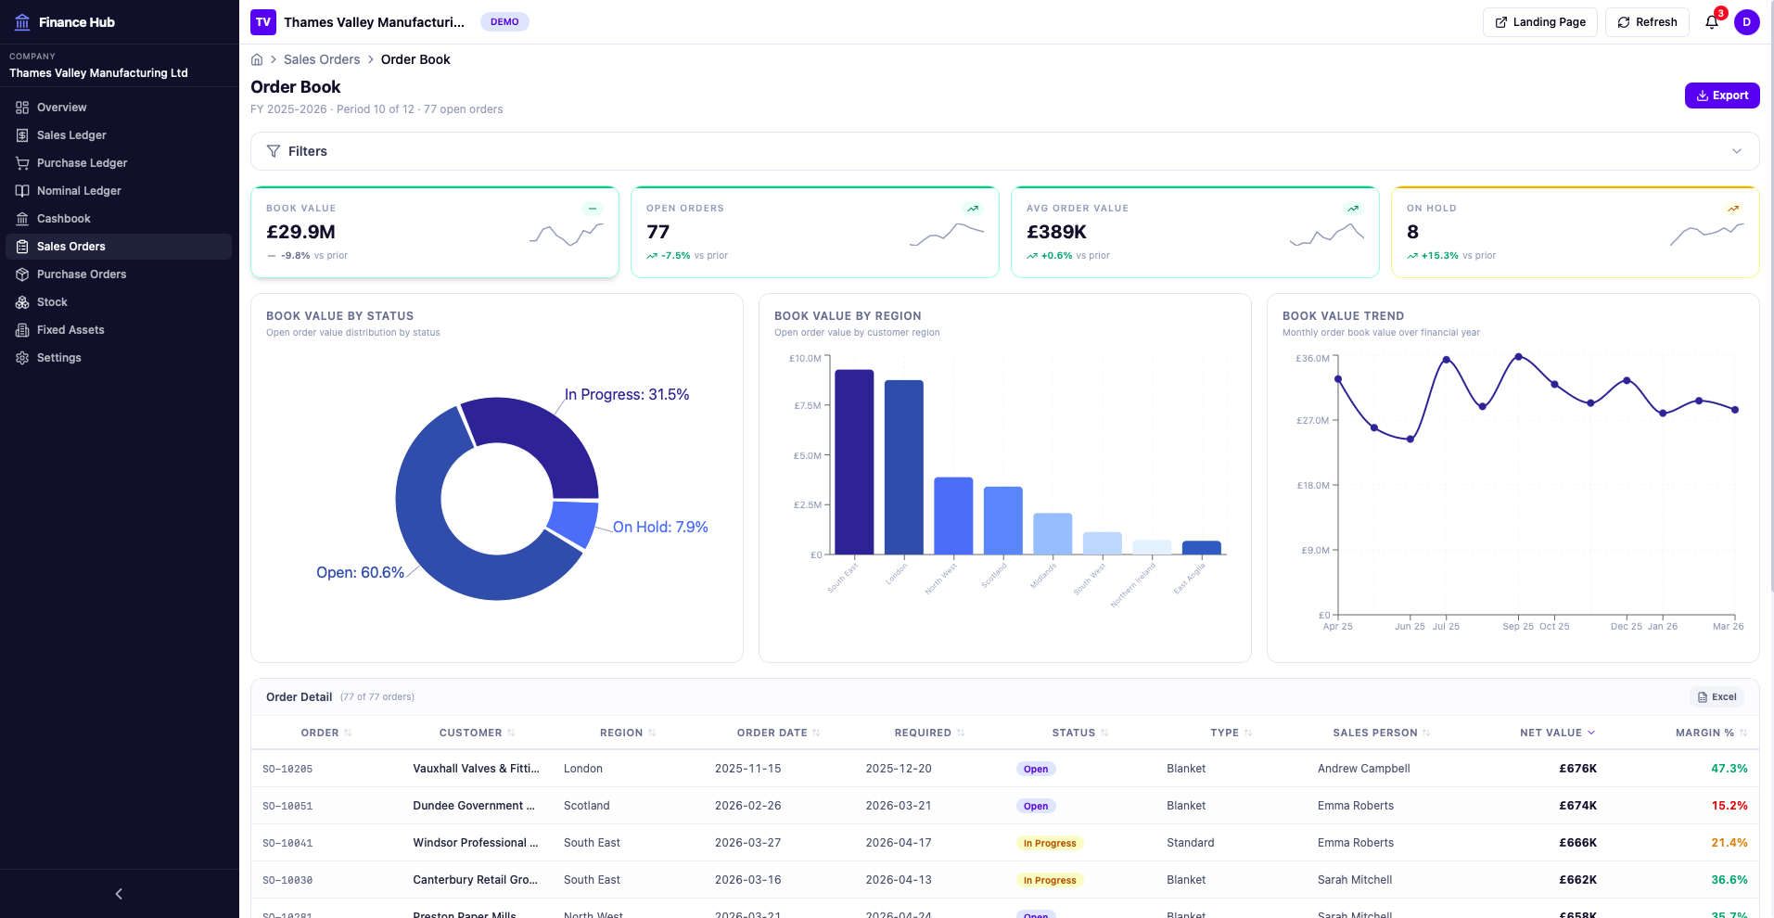Click the Fixed Assets sidebar icon
Image resolution: width=1774 pixels, height=918 pixels.
point(22,330)
